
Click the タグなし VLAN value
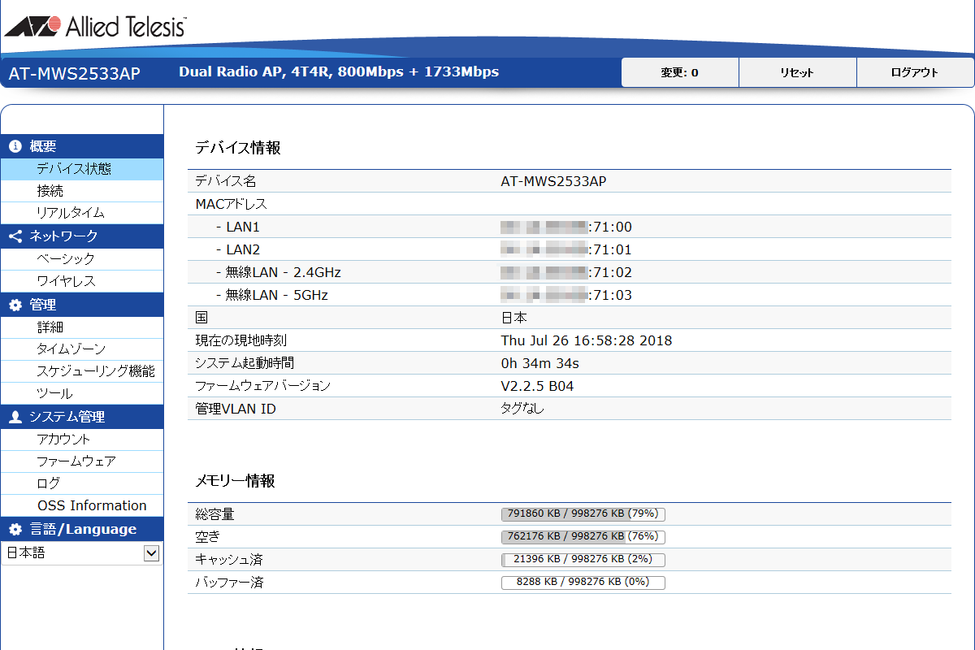coord(522,409)
